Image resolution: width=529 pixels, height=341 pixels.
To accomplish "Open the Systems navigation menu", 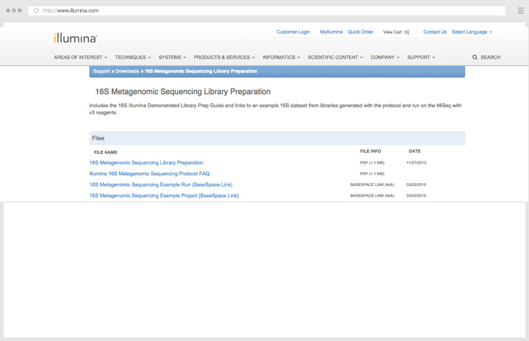I will [x=172, y=57].
